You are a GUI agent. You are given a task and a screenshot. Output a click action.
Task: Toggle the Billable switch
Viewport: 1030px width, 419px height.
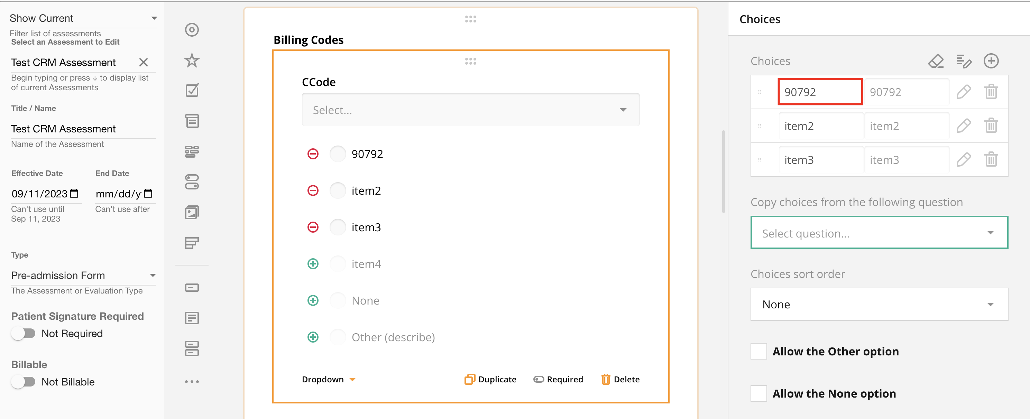tap(24, 381)
